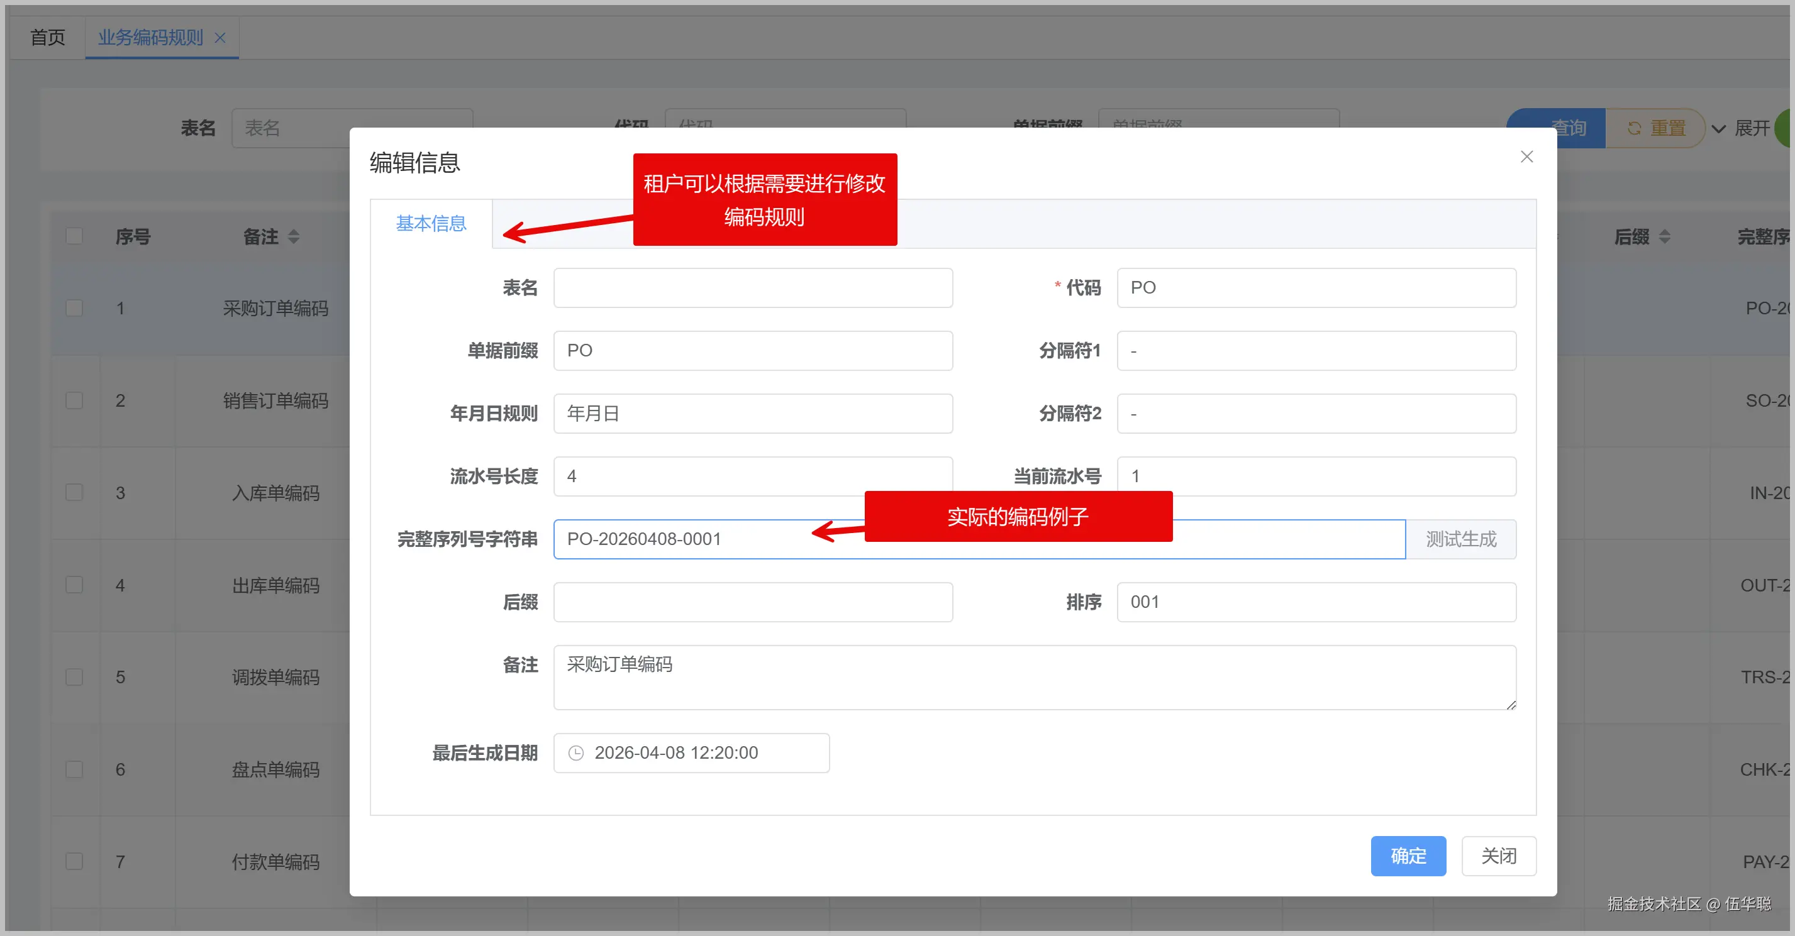This screenshot has height=936, width=1795.
Task: Focus the 分隔符2 input field
Action: point(1316,414)
